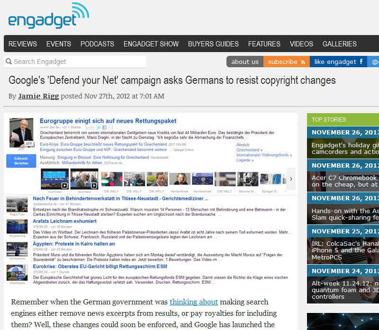Click the news carousel next arrow
This screenshot has width=379, height=330.
pos(291,179)
